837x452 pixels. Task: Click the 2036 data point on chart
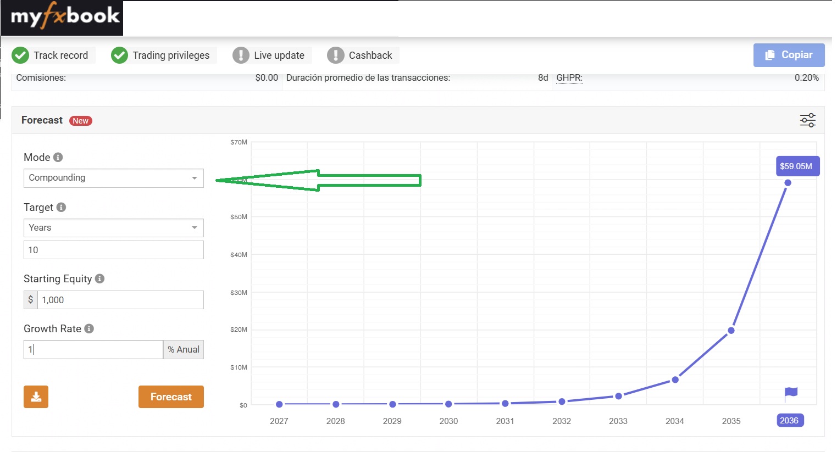(x=788, y=183)
